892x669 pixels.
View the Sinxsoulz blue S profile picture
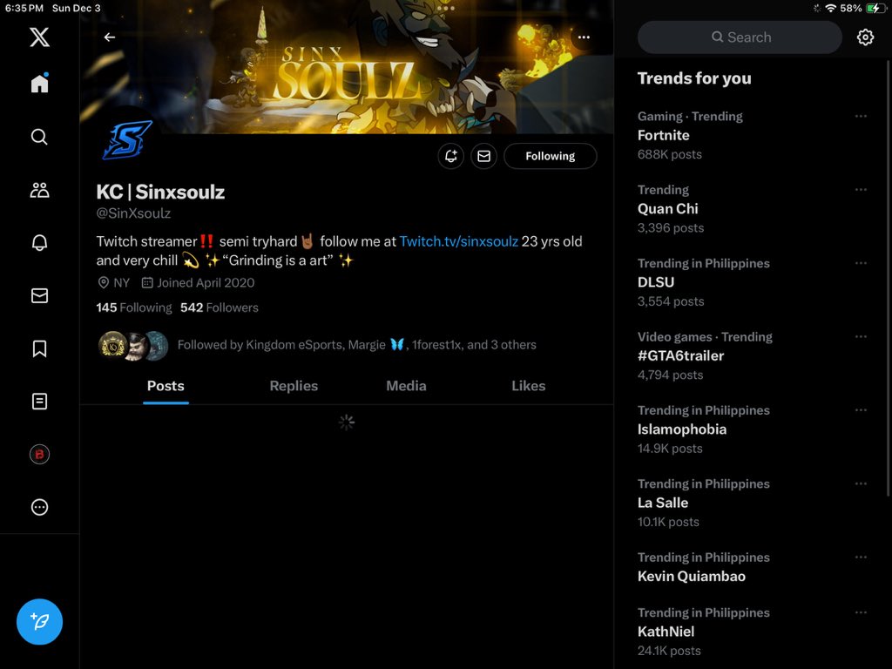coord(127,140)
